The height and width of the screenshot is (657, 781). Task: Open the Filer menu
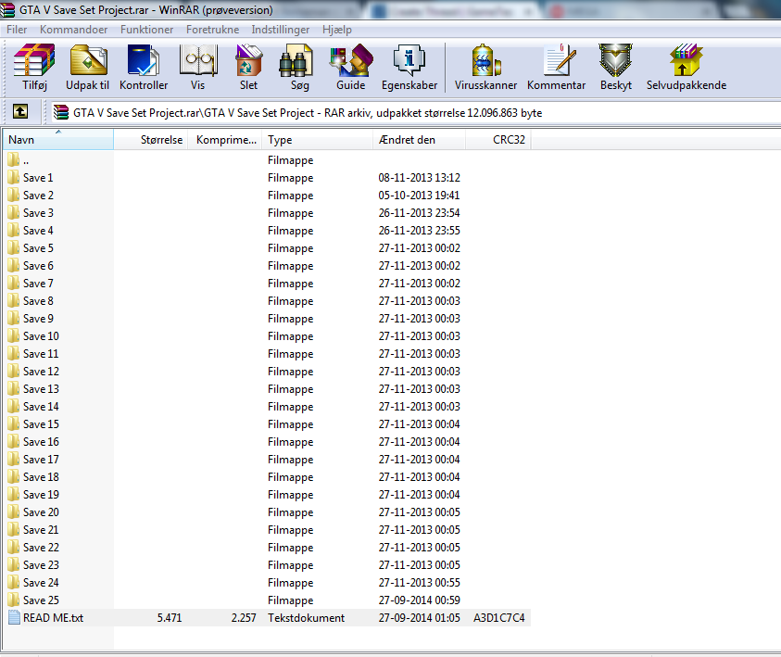tap(17, 30)
